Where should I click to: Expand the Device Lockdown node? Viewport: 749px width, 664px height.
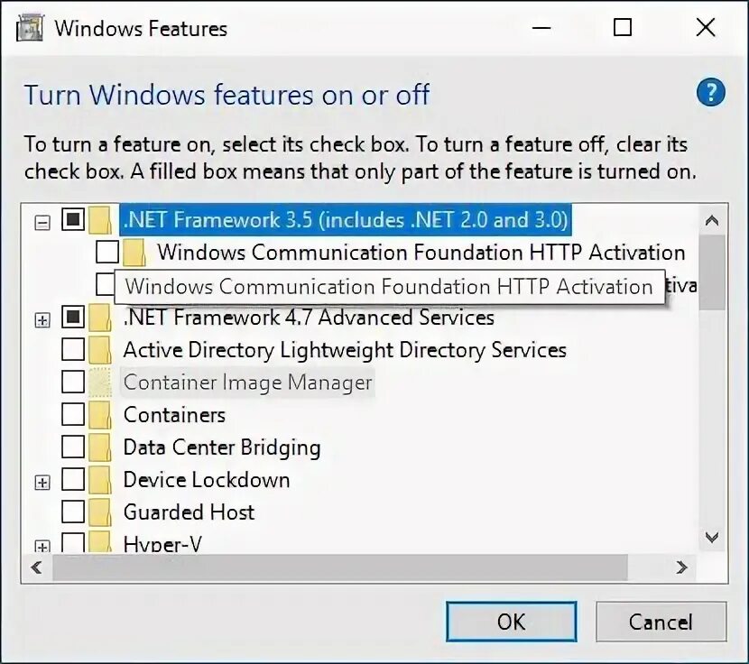click(x=42, y=483)
